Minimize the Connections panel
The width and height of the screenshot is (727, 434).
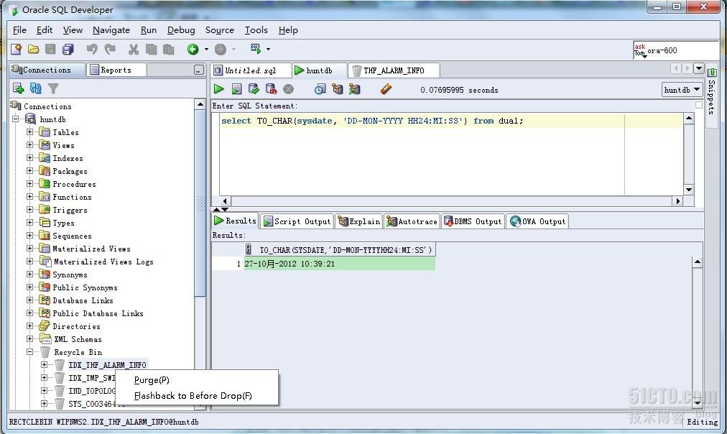coord(199,70)
